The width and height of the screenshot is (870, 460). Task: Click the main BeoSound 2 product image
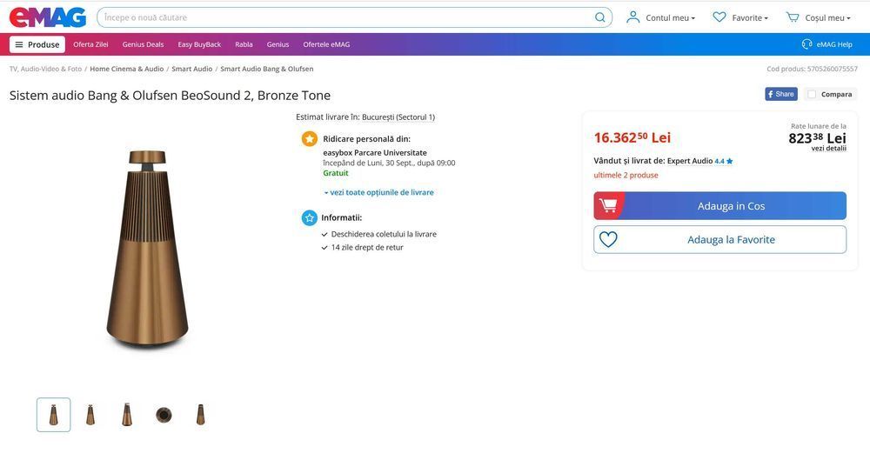pos(147,250)
